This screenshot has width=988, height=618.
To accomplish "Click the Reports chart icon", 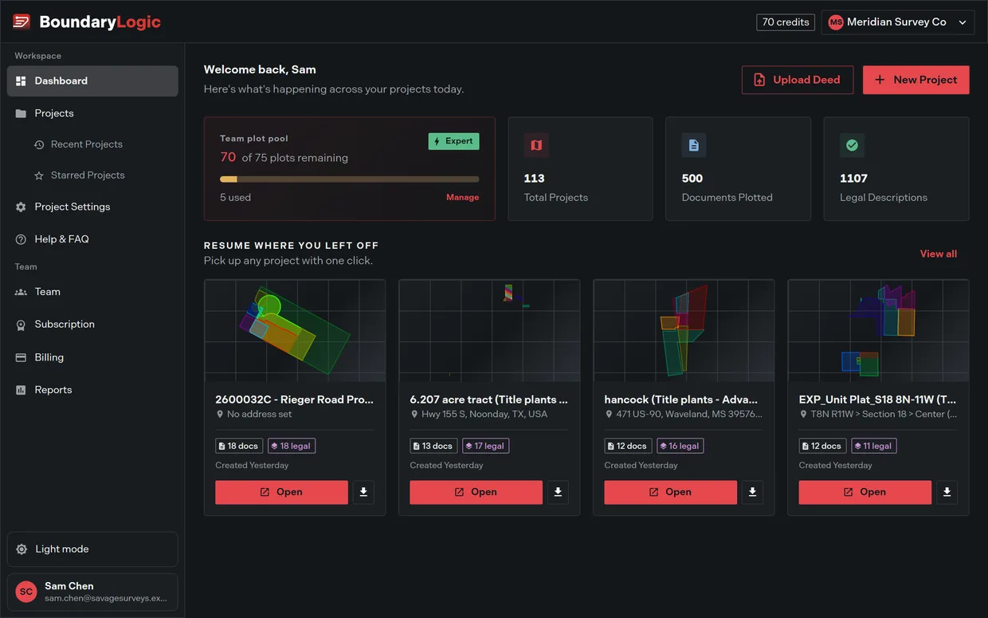I will pos(21,390).
